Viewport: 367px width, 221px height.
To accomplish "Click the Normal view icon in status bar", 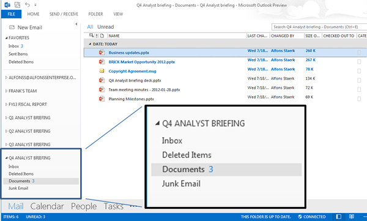I will click(x=339, y=217).
